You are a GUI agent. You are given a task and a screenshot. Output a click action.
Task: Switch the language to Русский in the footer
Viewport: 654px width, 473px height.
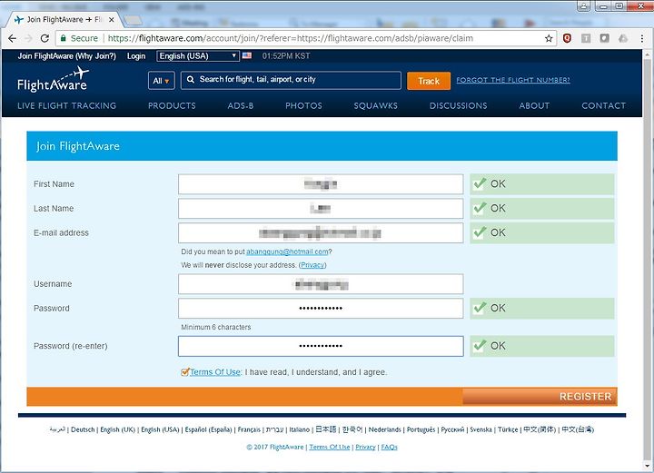click(452, 429)
